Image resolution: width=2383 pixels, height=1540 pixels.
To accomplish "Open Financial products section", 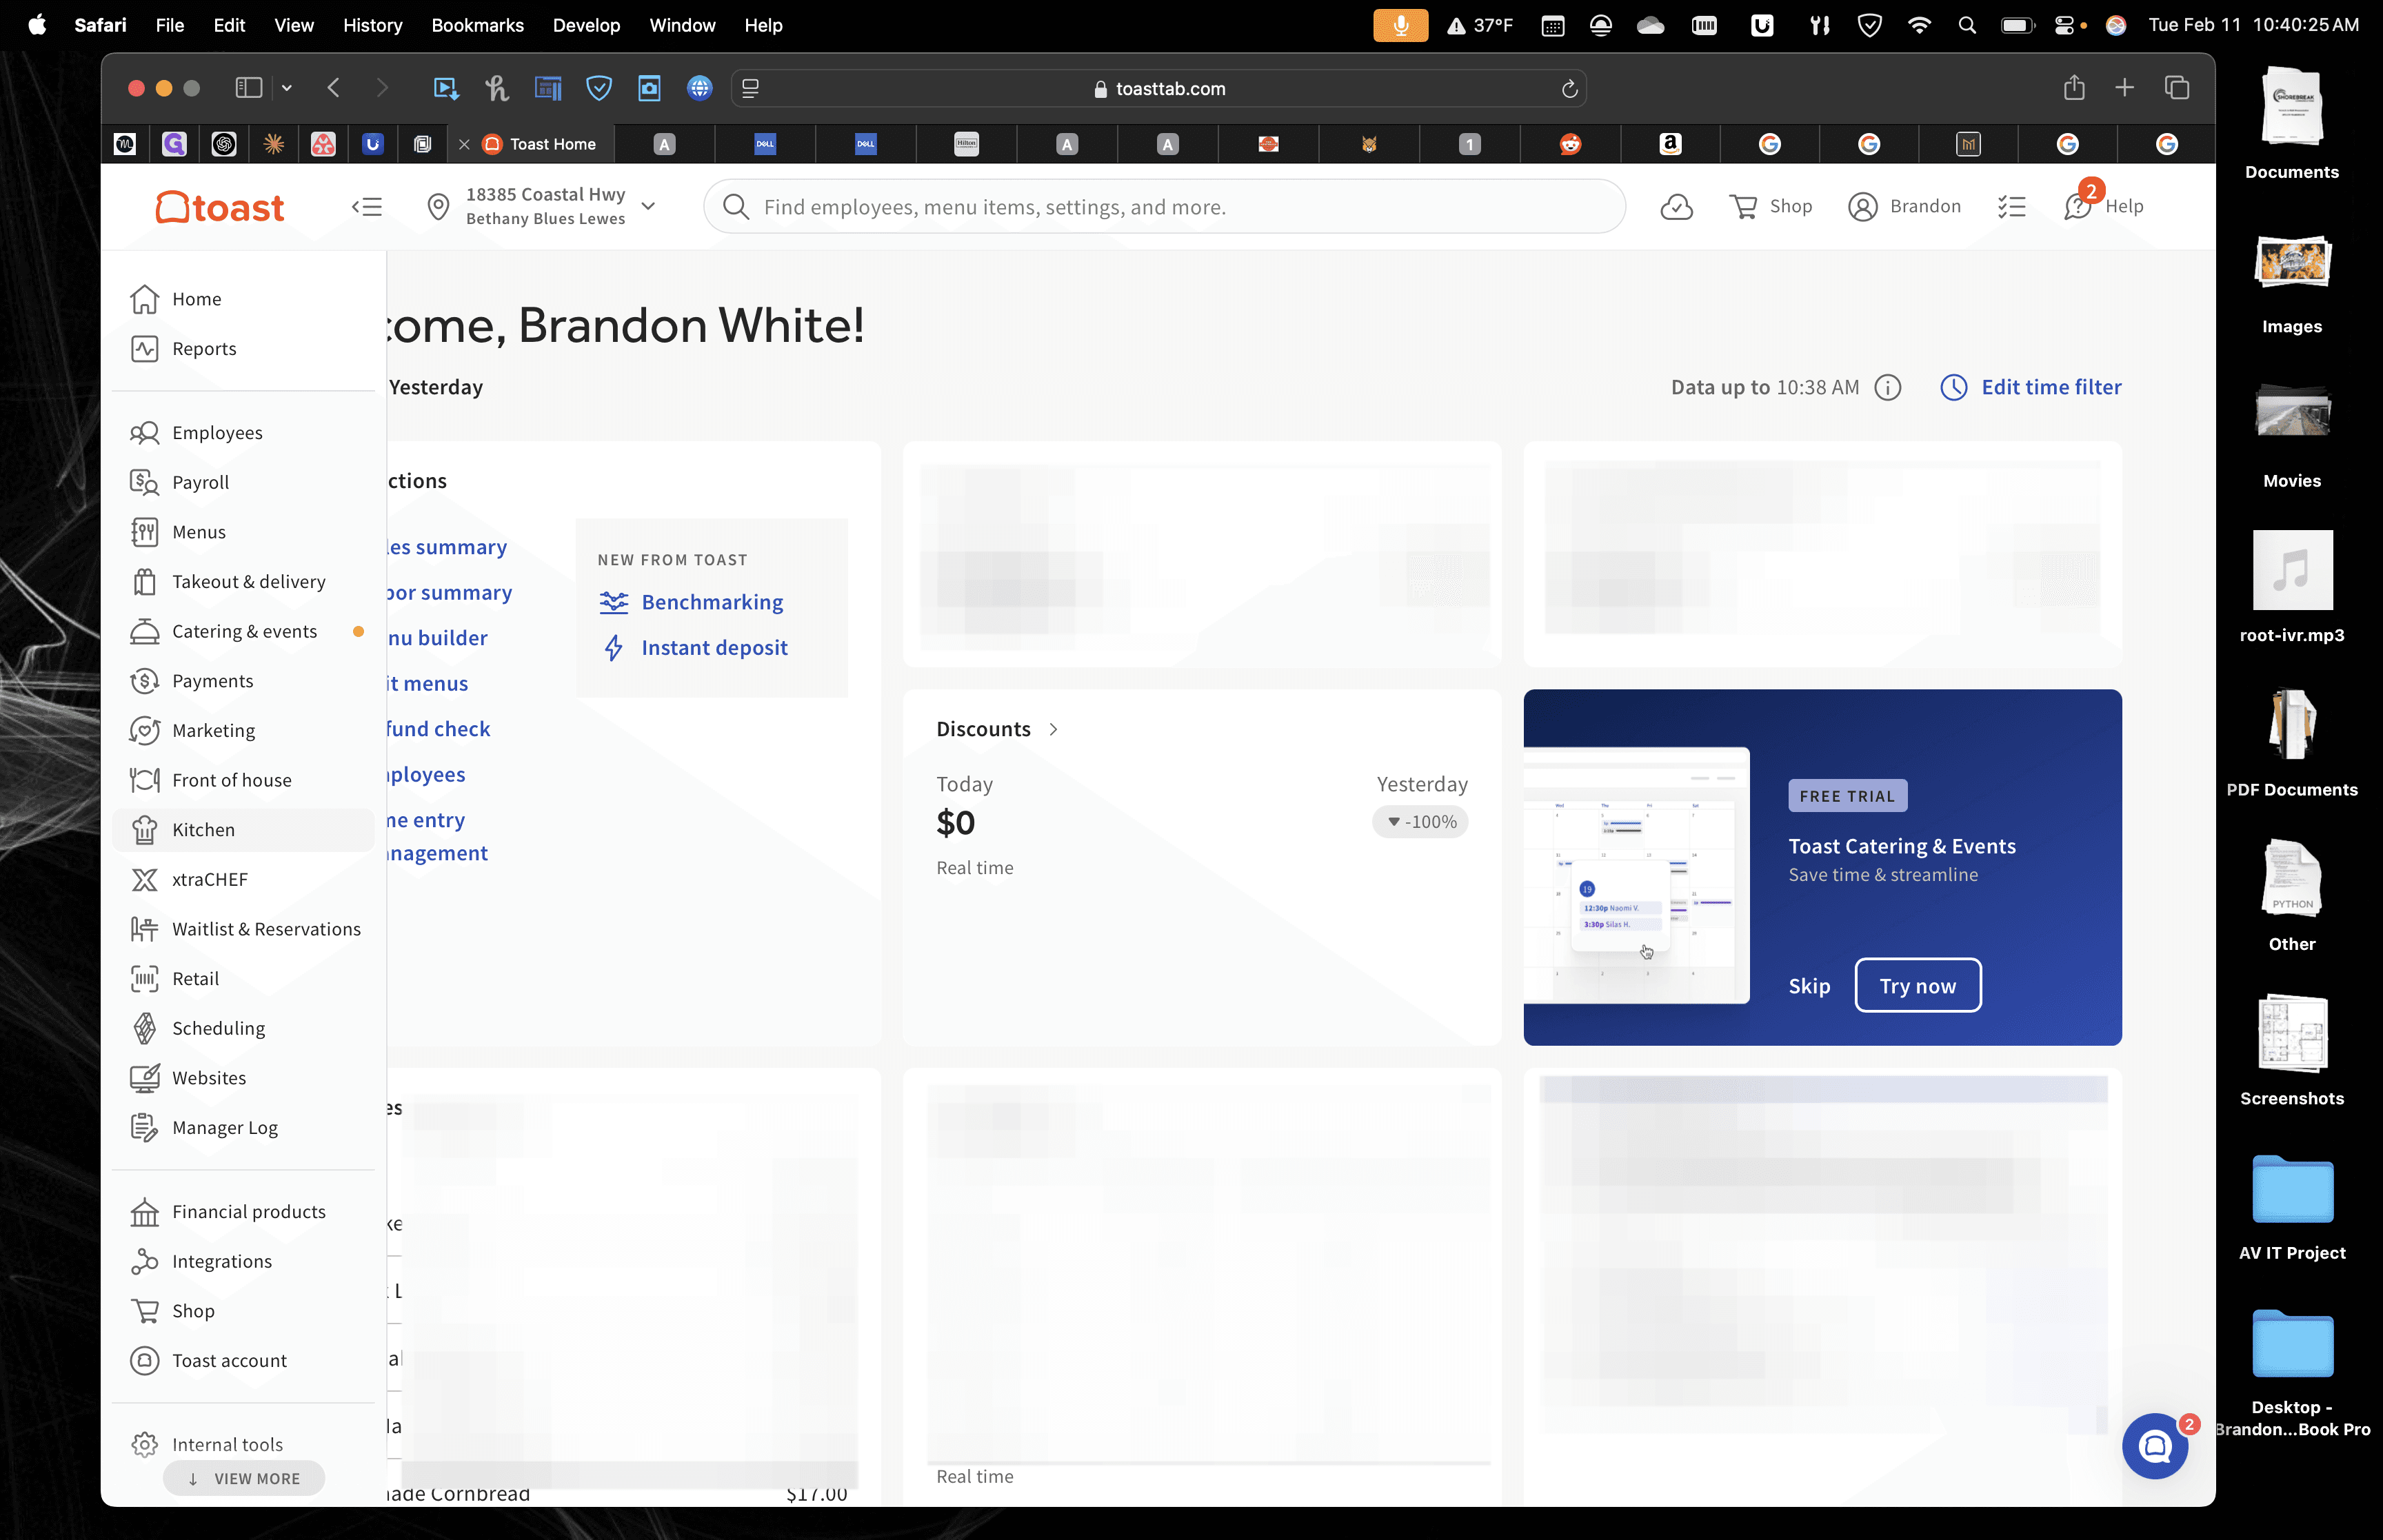I will click(243, 1211).
